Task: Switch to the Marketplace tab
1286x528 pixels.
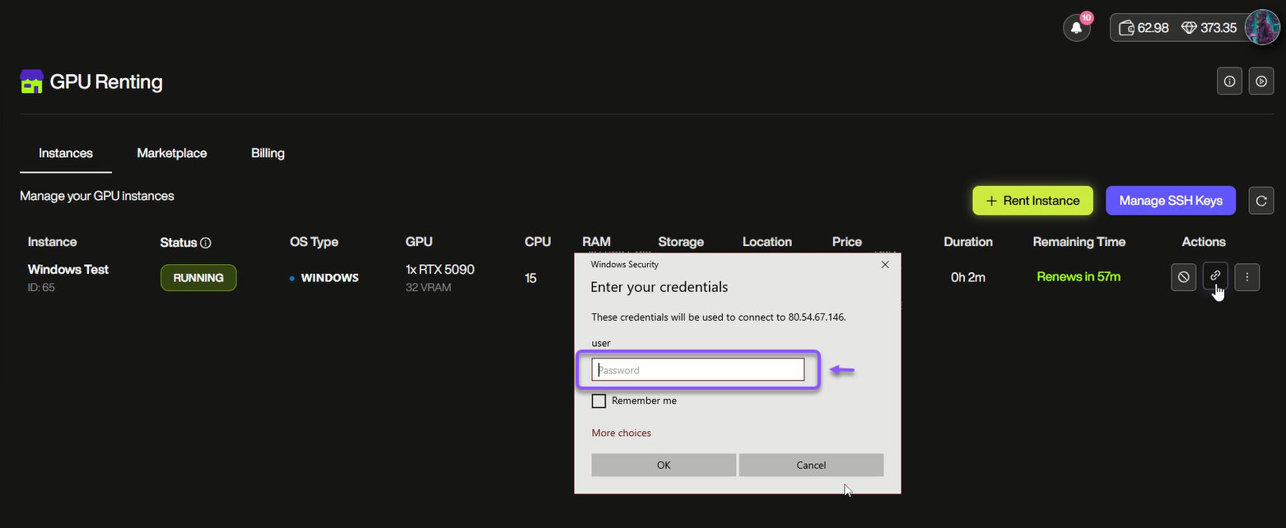Action: click(172, 153)
